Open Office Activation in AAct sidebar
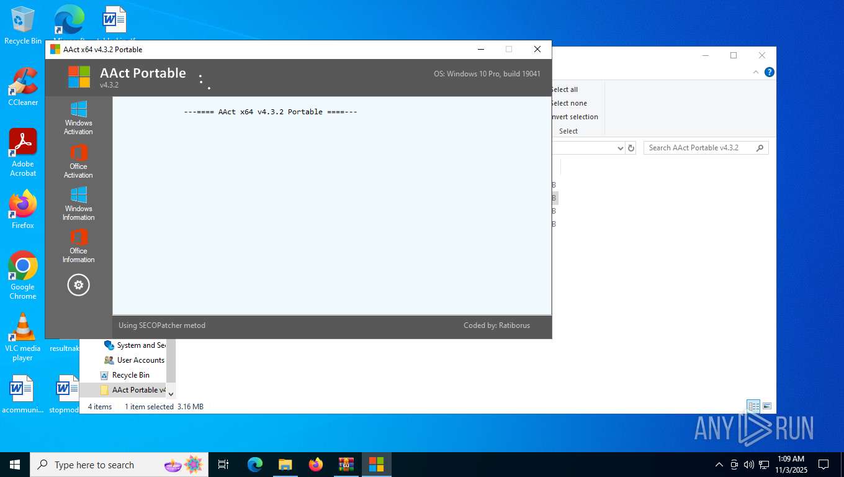The width and height of the screenshot is (844, 477). [78, 161]
